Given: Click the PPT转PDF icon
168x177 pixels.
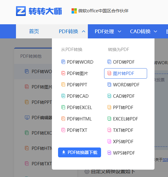Looking at the screenshot, I should tap(109, 108).
